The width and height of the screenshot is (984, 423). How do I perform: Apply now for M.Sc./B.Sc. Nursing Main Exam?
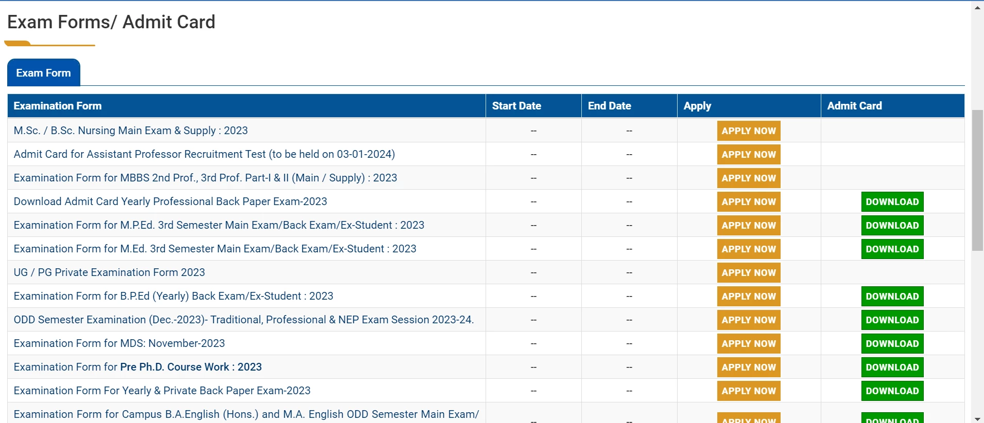748,131
